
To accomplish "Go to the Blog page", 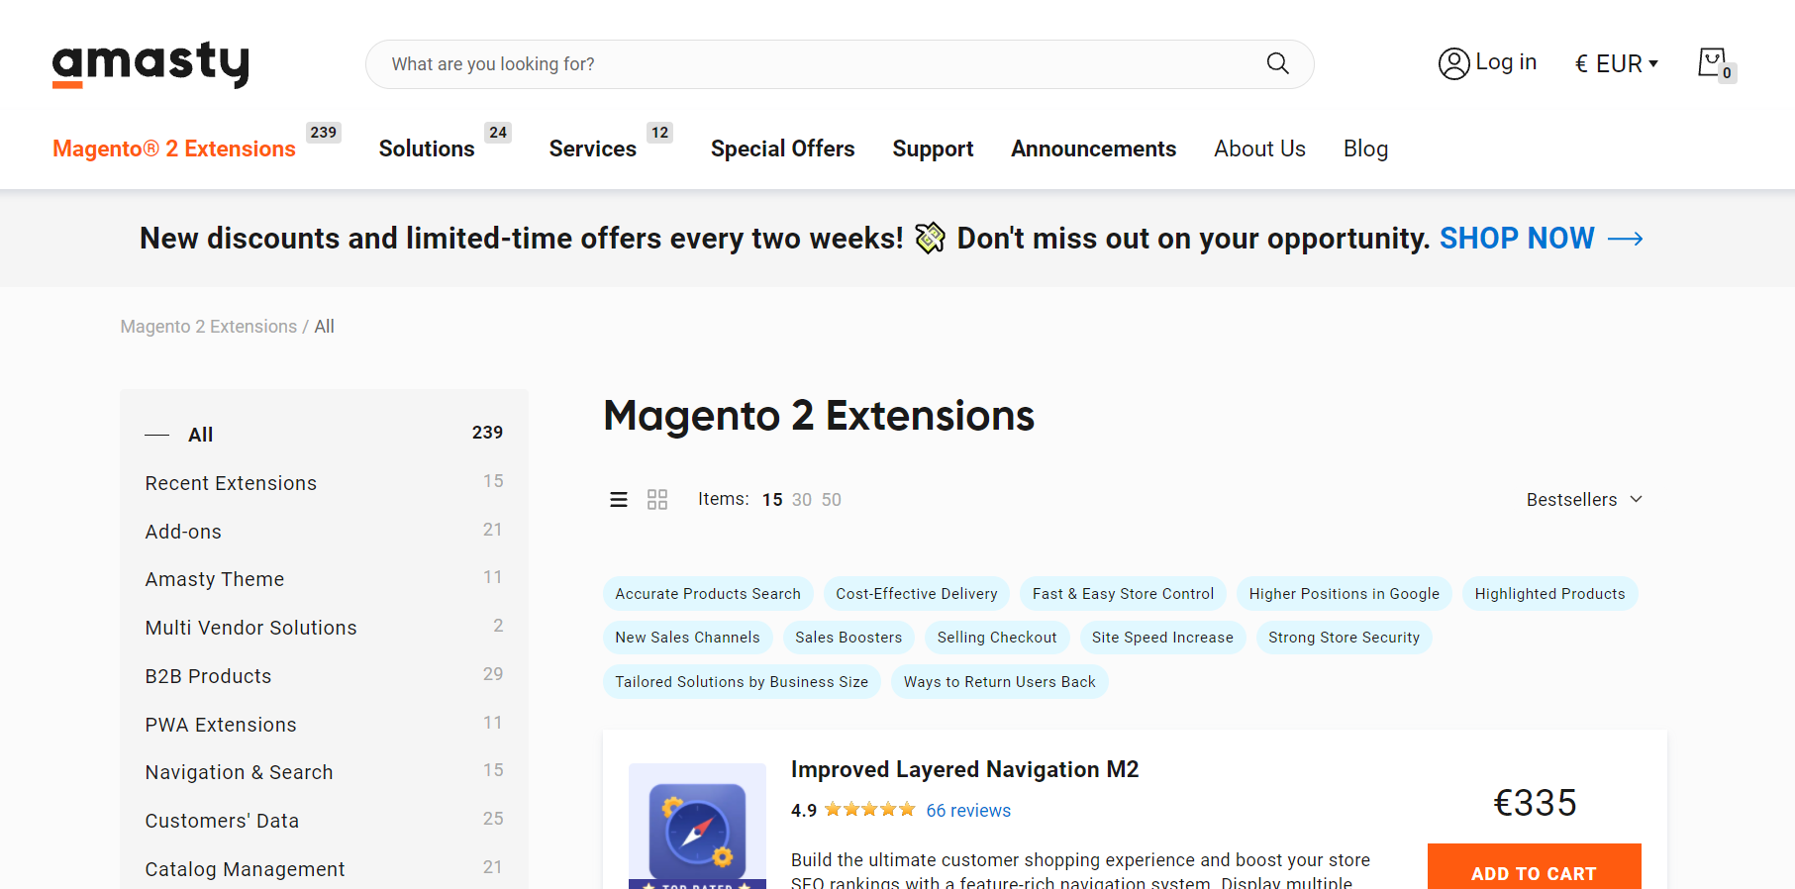I will click(x=1365, y=148).
